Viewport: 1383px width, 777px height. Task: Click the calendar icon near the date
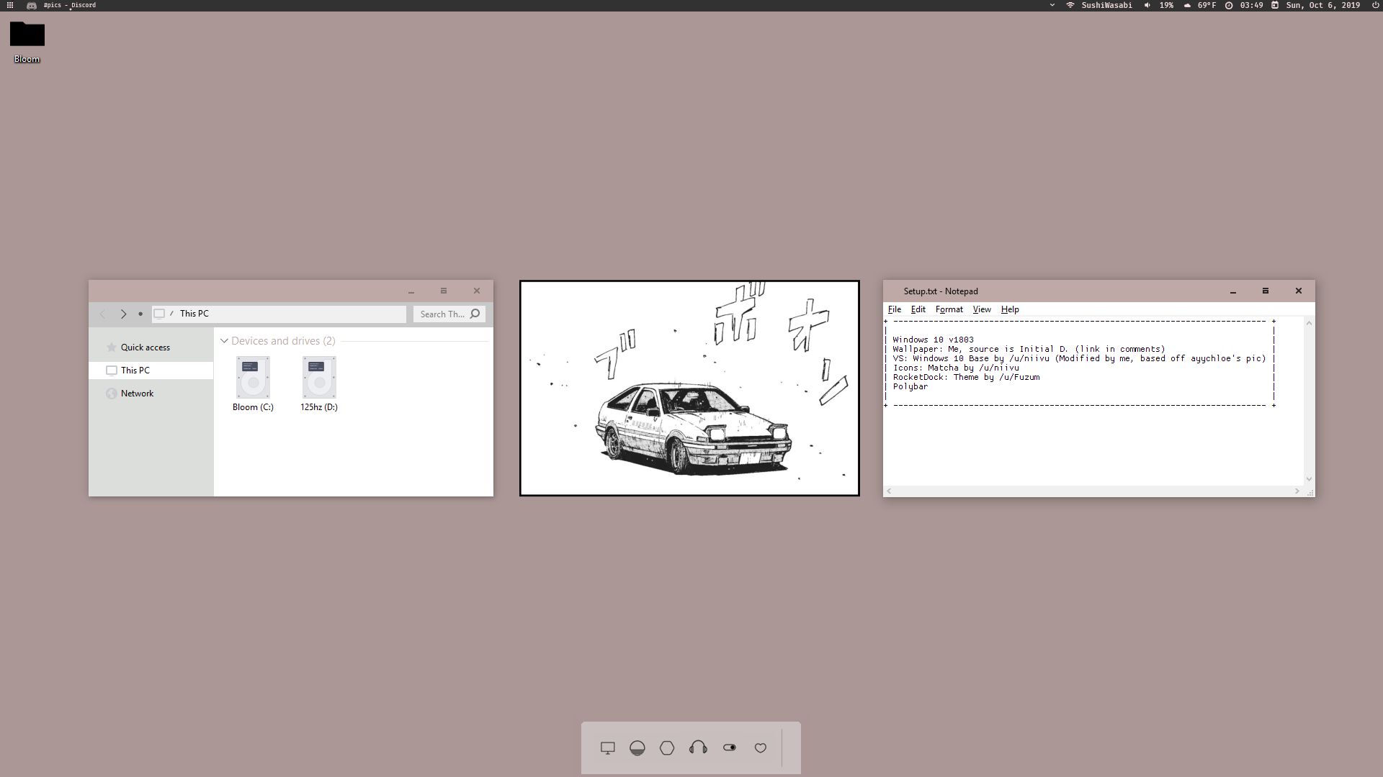click(1275, 5)
